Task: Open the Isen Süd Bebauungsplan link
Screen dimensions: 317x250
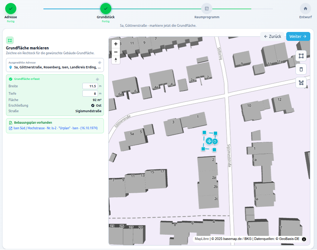Action: (53, 128)
